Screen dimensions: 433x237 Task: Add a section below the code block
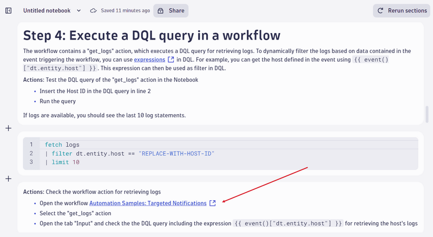pos(8,179)
